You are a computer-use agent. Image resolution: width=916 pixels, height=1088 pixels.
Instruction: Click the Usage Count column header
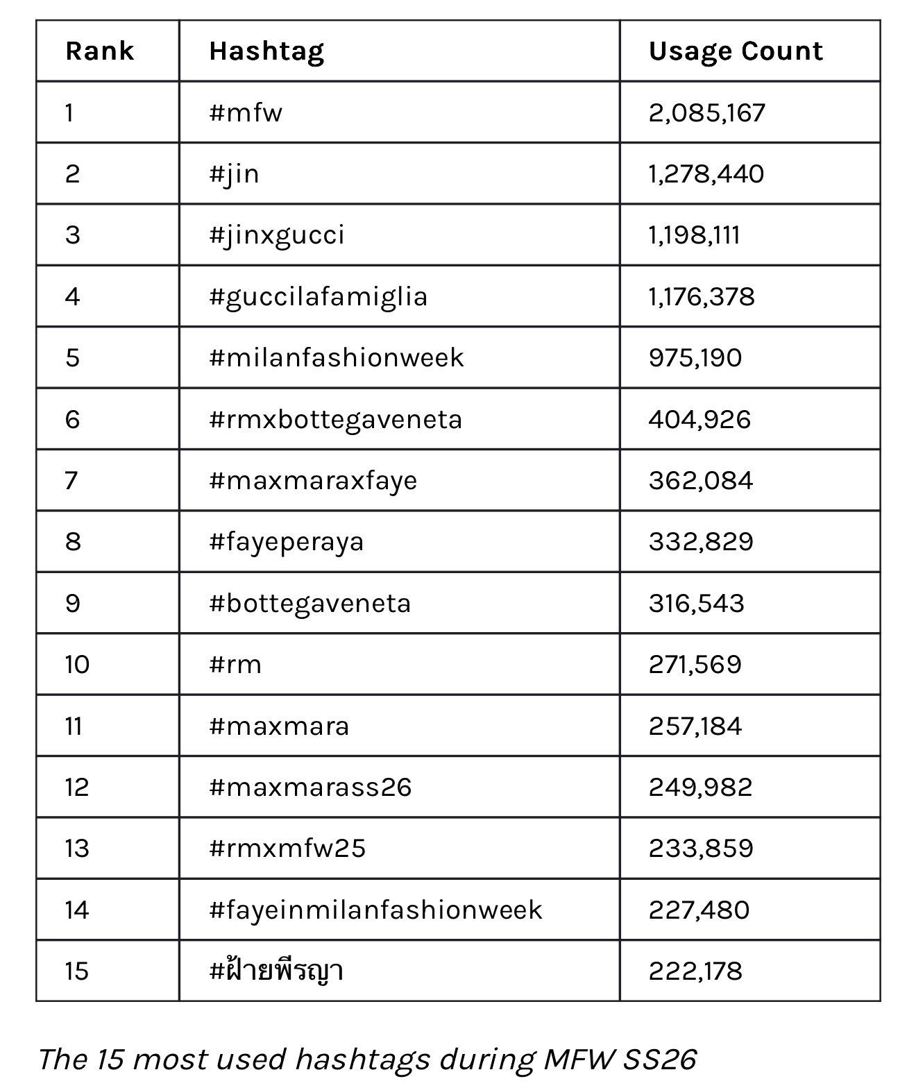[x=736, y=51]
